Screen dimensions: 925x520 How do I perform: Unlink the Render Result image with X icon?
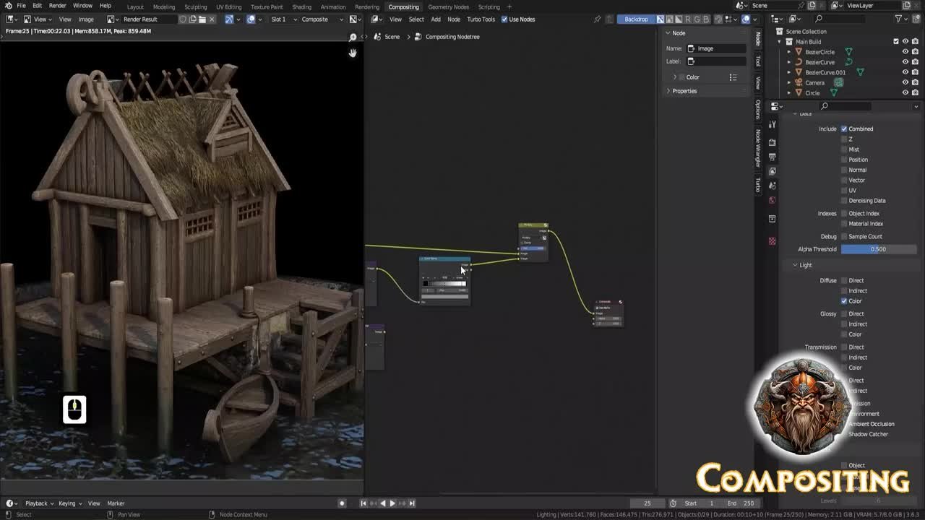coord(212,19)
